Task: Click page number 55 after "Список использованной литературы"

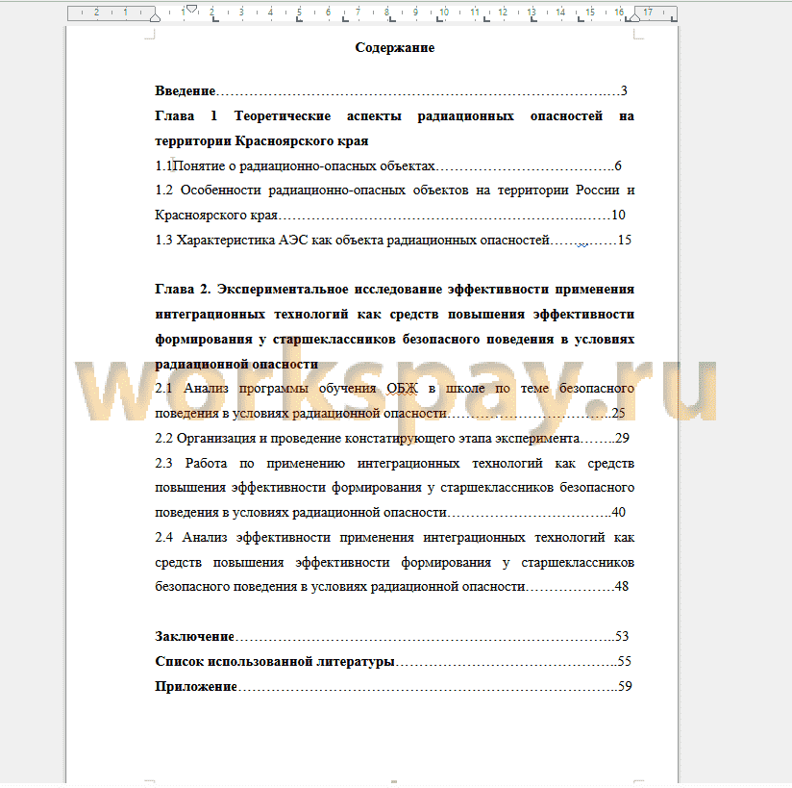Action: coord(625,661)
